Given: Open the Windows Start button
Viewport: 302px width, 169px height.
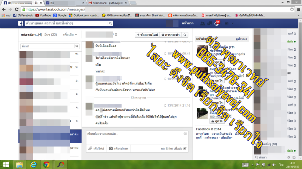Looking at the screenshot, I should (x=6, y=164).
